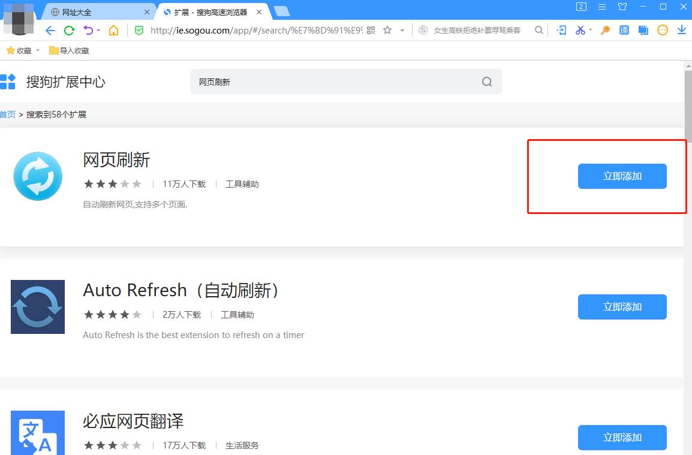
Task: Go to the home page icon
Action: pyautogui.click(x=114, y=31)
